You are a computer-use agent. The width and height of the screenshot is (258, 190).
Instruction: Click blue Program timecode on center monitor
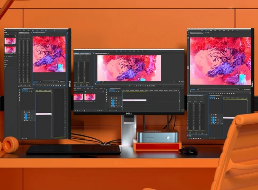[98, 82]
